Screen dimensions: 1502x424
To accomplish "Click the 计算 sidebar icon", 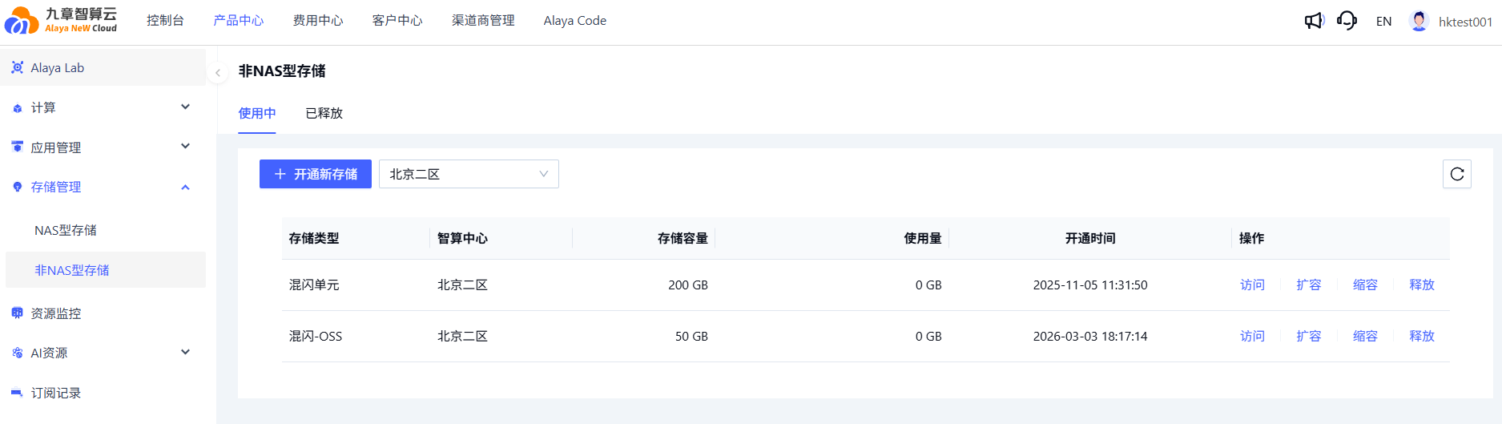I will click(x=17, y=108).
